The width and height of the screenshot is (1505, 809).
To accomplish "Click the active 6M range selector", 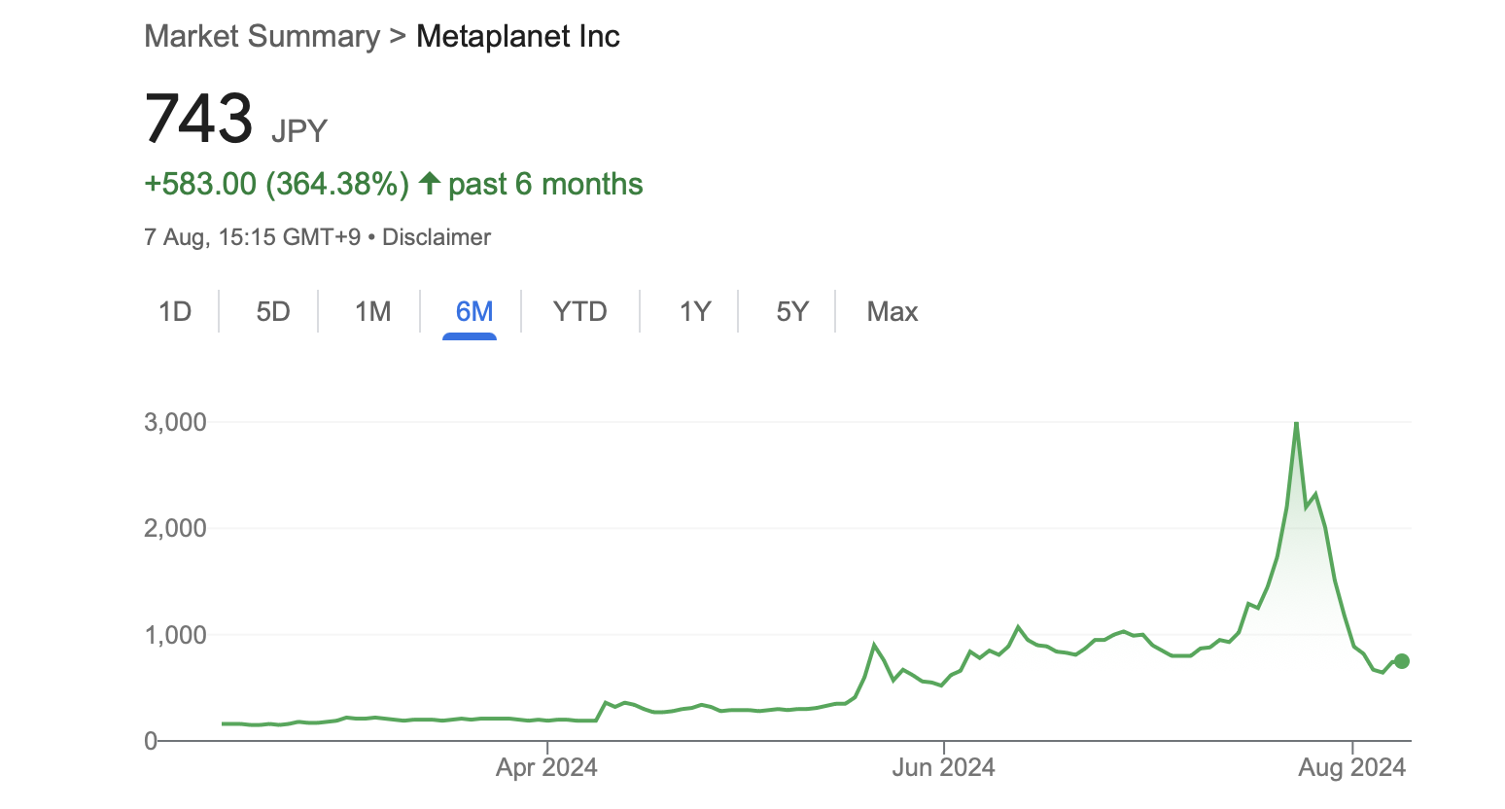I will tap(470, 311).
